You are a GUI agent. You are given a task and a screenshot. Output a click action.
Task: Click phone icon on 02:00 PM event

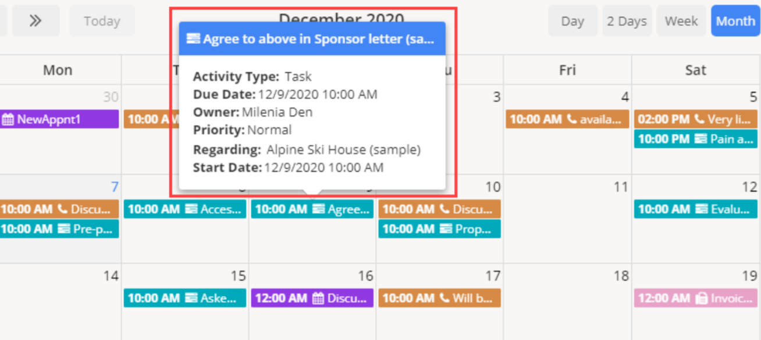[x=700, y=120]
